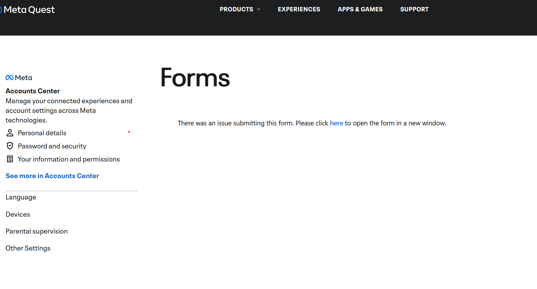Go to Experiences in top navigation
The width and height of the screenshot is (537, 289).
[299, 9]
